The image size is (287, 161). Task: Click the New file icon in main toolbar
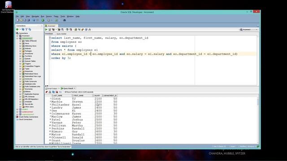[18, 20]
